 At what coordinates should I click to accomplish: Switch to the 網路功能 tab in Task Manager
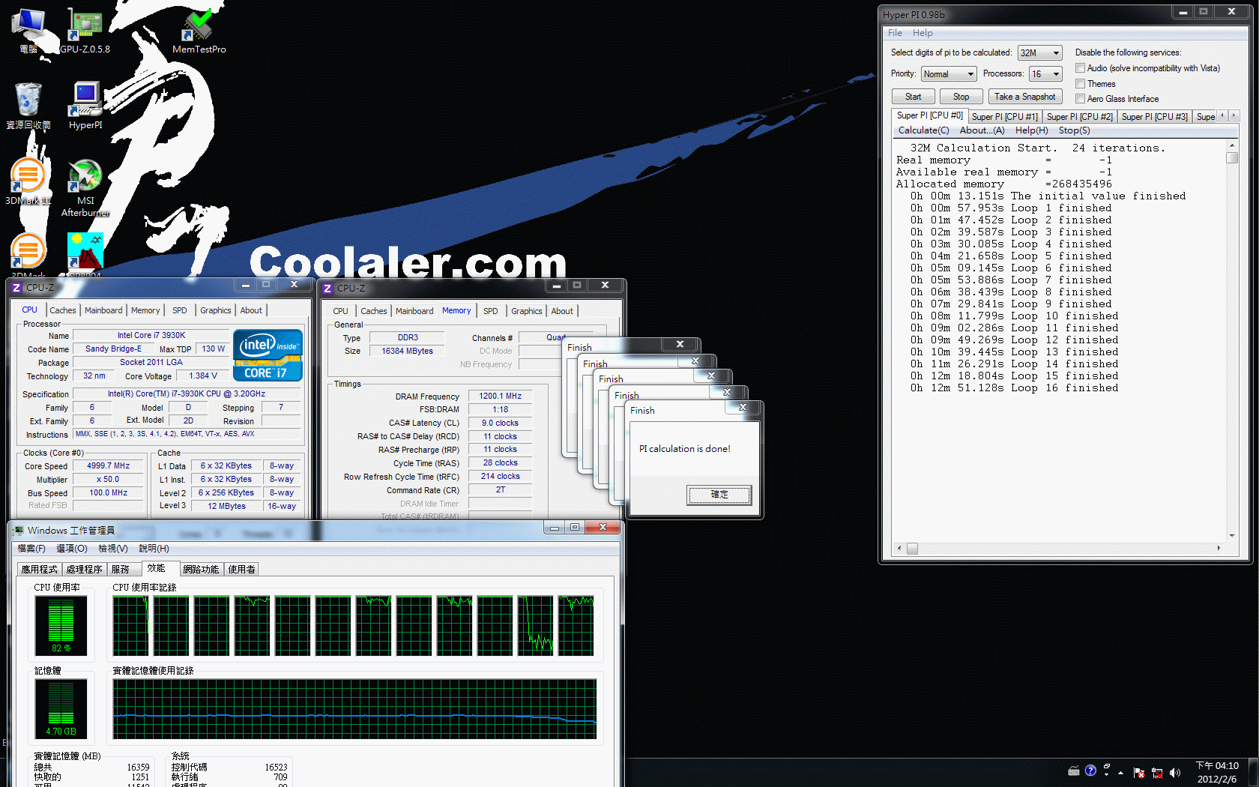point(201,570)
